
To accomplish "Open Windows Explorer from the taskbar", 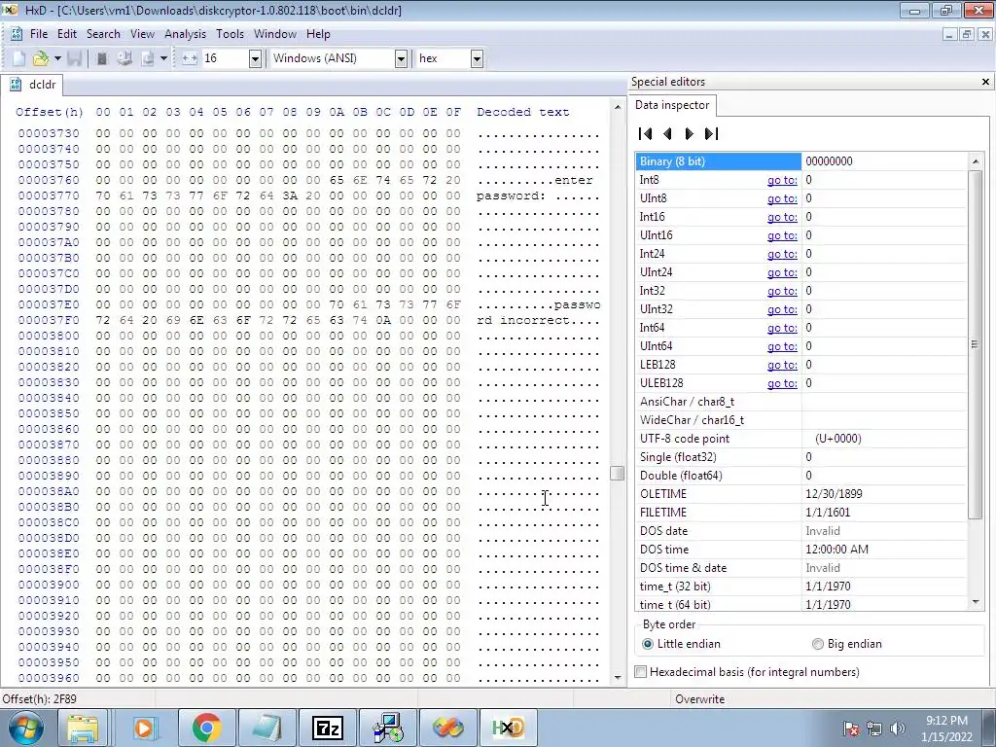I will click(x=83, y=728).
